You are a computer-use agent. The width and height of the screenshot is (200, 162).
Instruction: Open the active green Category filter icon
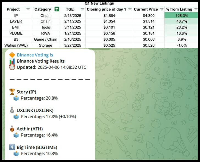pyautogui.click(x=57, y=9)
